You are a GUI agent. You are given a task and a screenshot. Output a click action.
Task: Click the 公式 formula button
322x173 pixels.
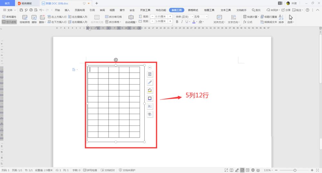pos(248,22)
